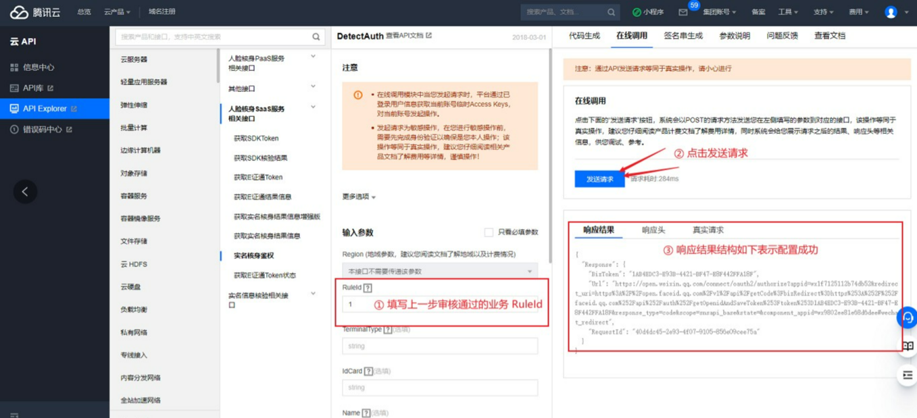Click the external link icon beside 查看API文档

tap(428, 36)
